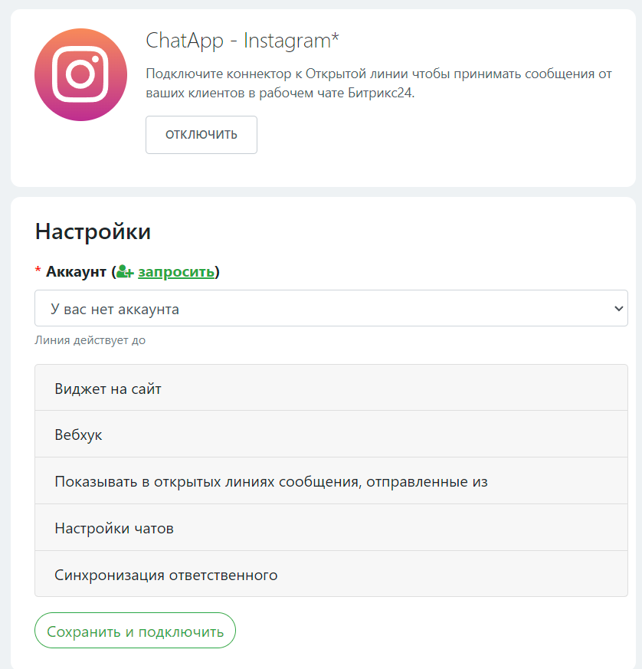642x669 pixels.
Task: Expand the Виджет на сайт section
Action: [x=331, y=388]
